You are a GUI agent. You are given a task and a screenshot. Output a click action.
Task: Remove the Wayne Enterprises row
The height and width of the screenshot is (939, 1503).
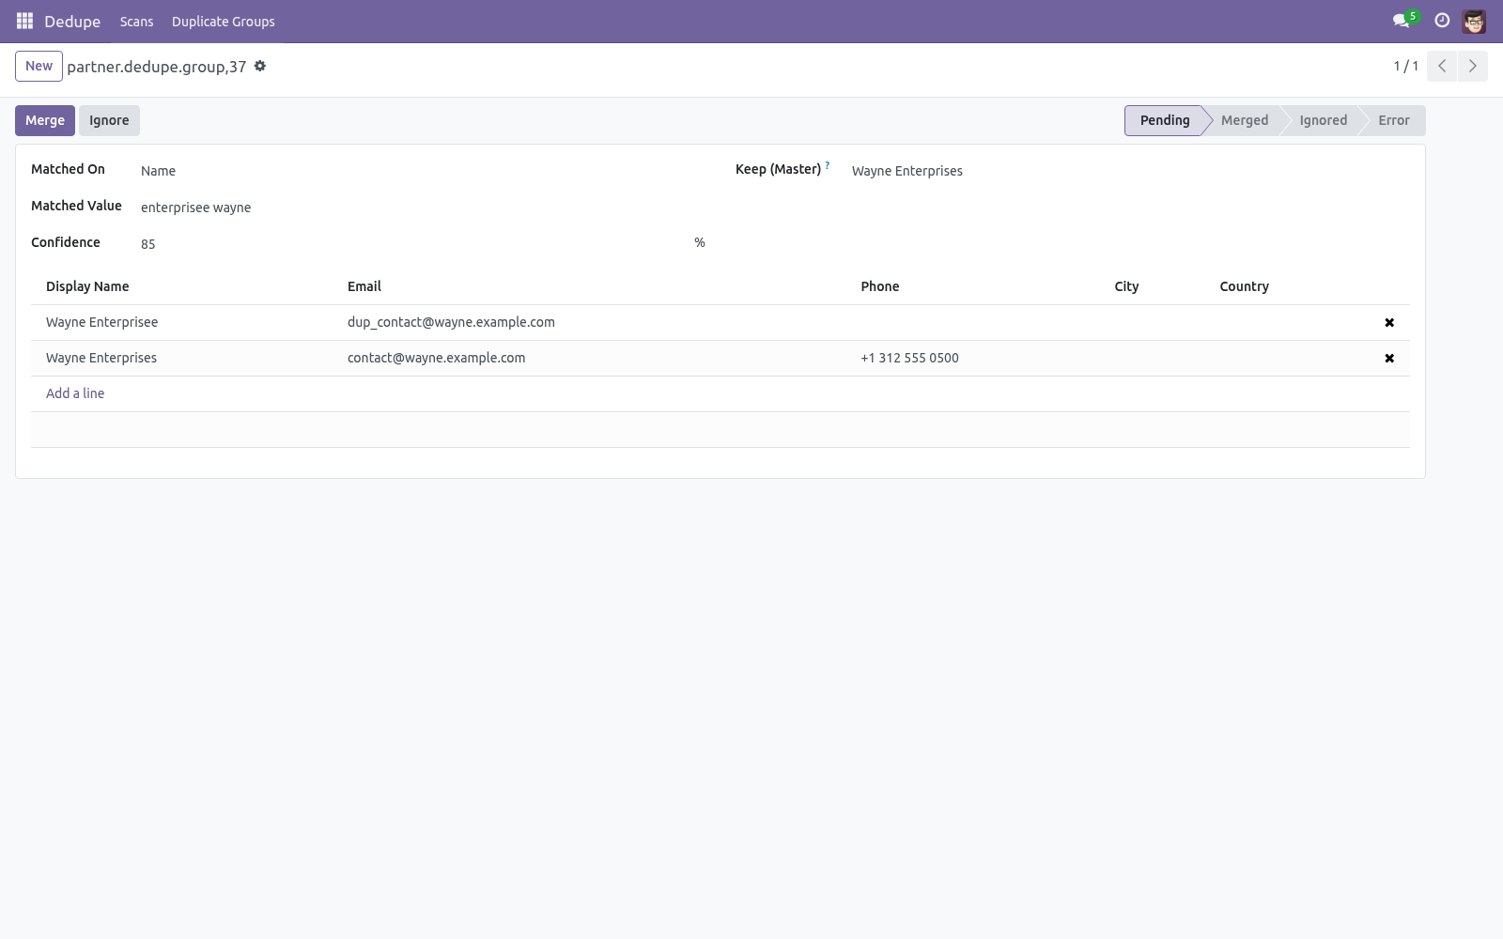pos(1389,359)
